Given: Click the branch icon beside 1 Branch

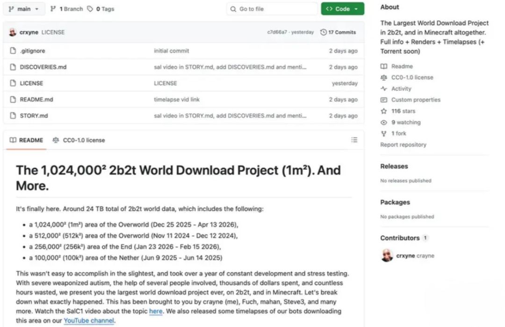Looking at the screenshot, I should coord(53,9).
